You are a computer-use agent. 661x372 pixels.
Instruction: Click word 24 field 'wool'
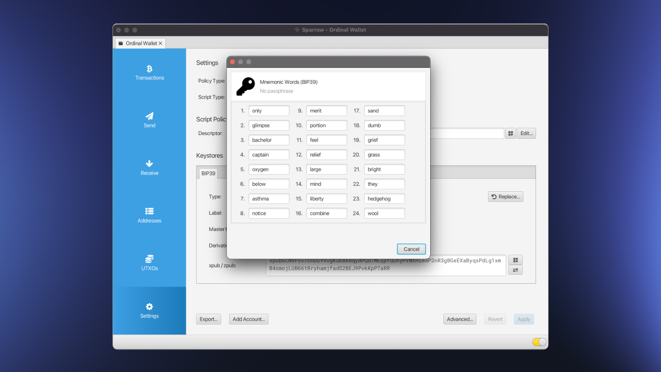tap(384, 213)
